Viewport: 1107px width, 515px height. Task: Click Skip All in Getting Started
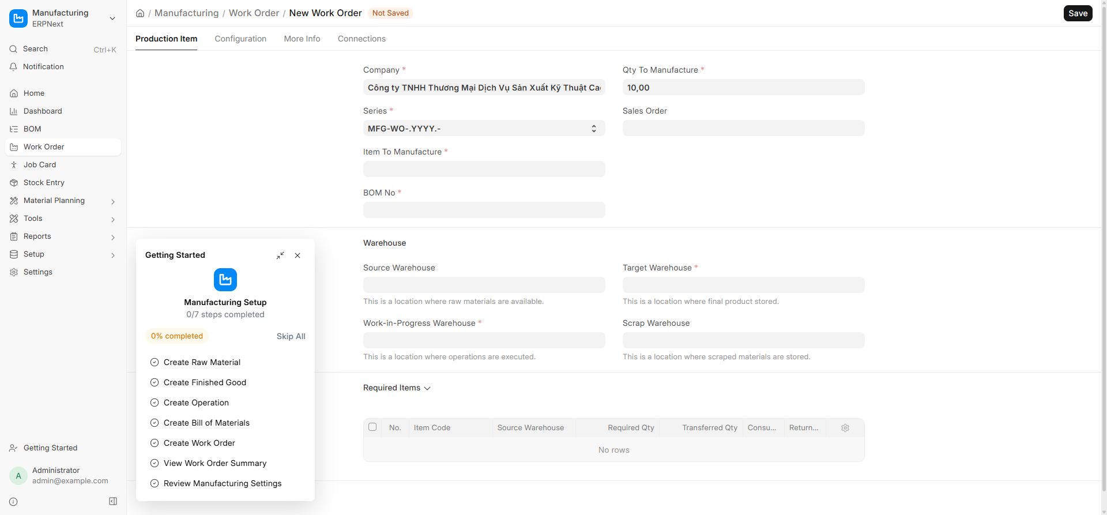pyautogui.click(x=291, y=336)
